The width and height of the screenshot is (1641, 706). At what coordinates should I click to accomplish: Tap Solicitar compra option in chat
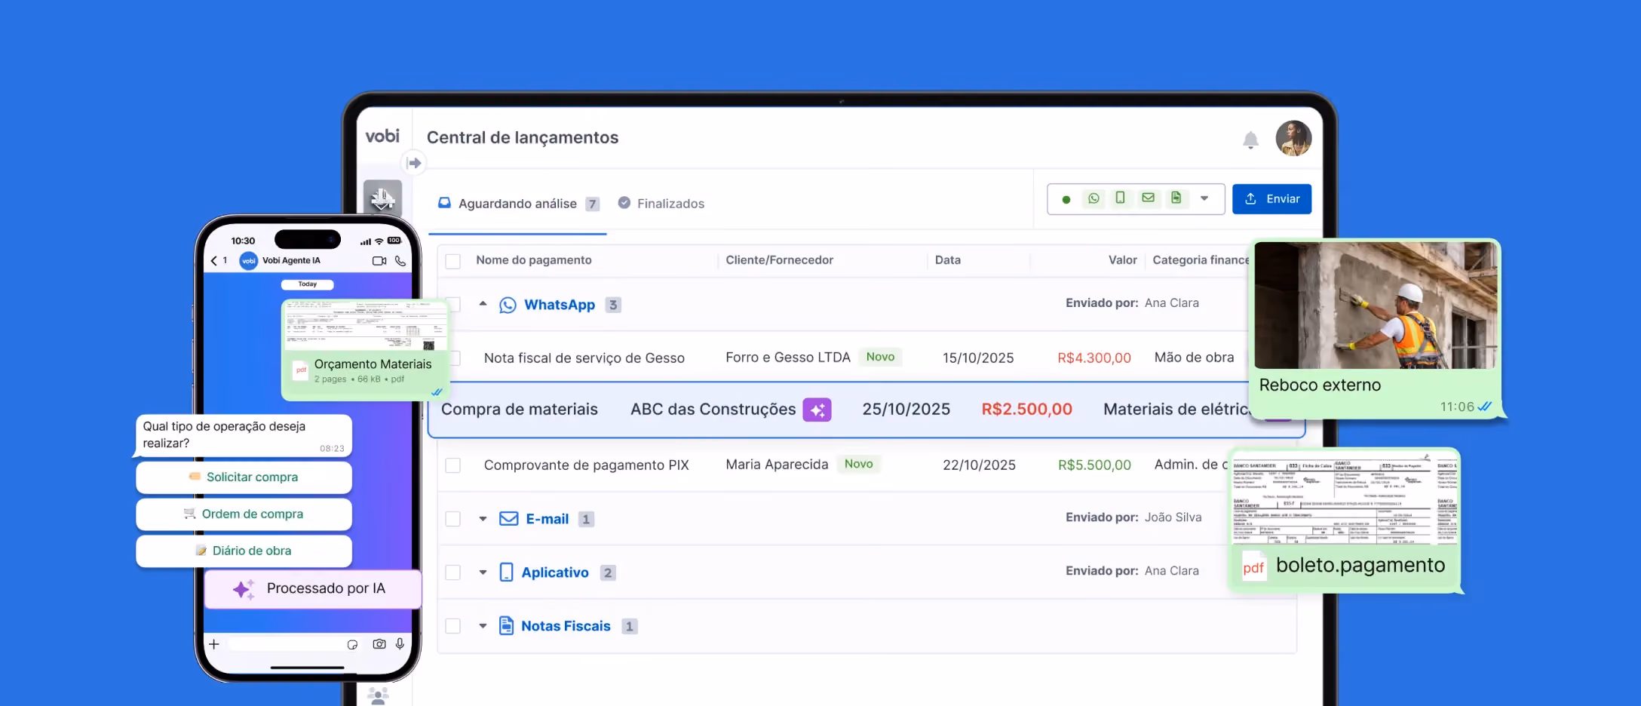point(244,477)
